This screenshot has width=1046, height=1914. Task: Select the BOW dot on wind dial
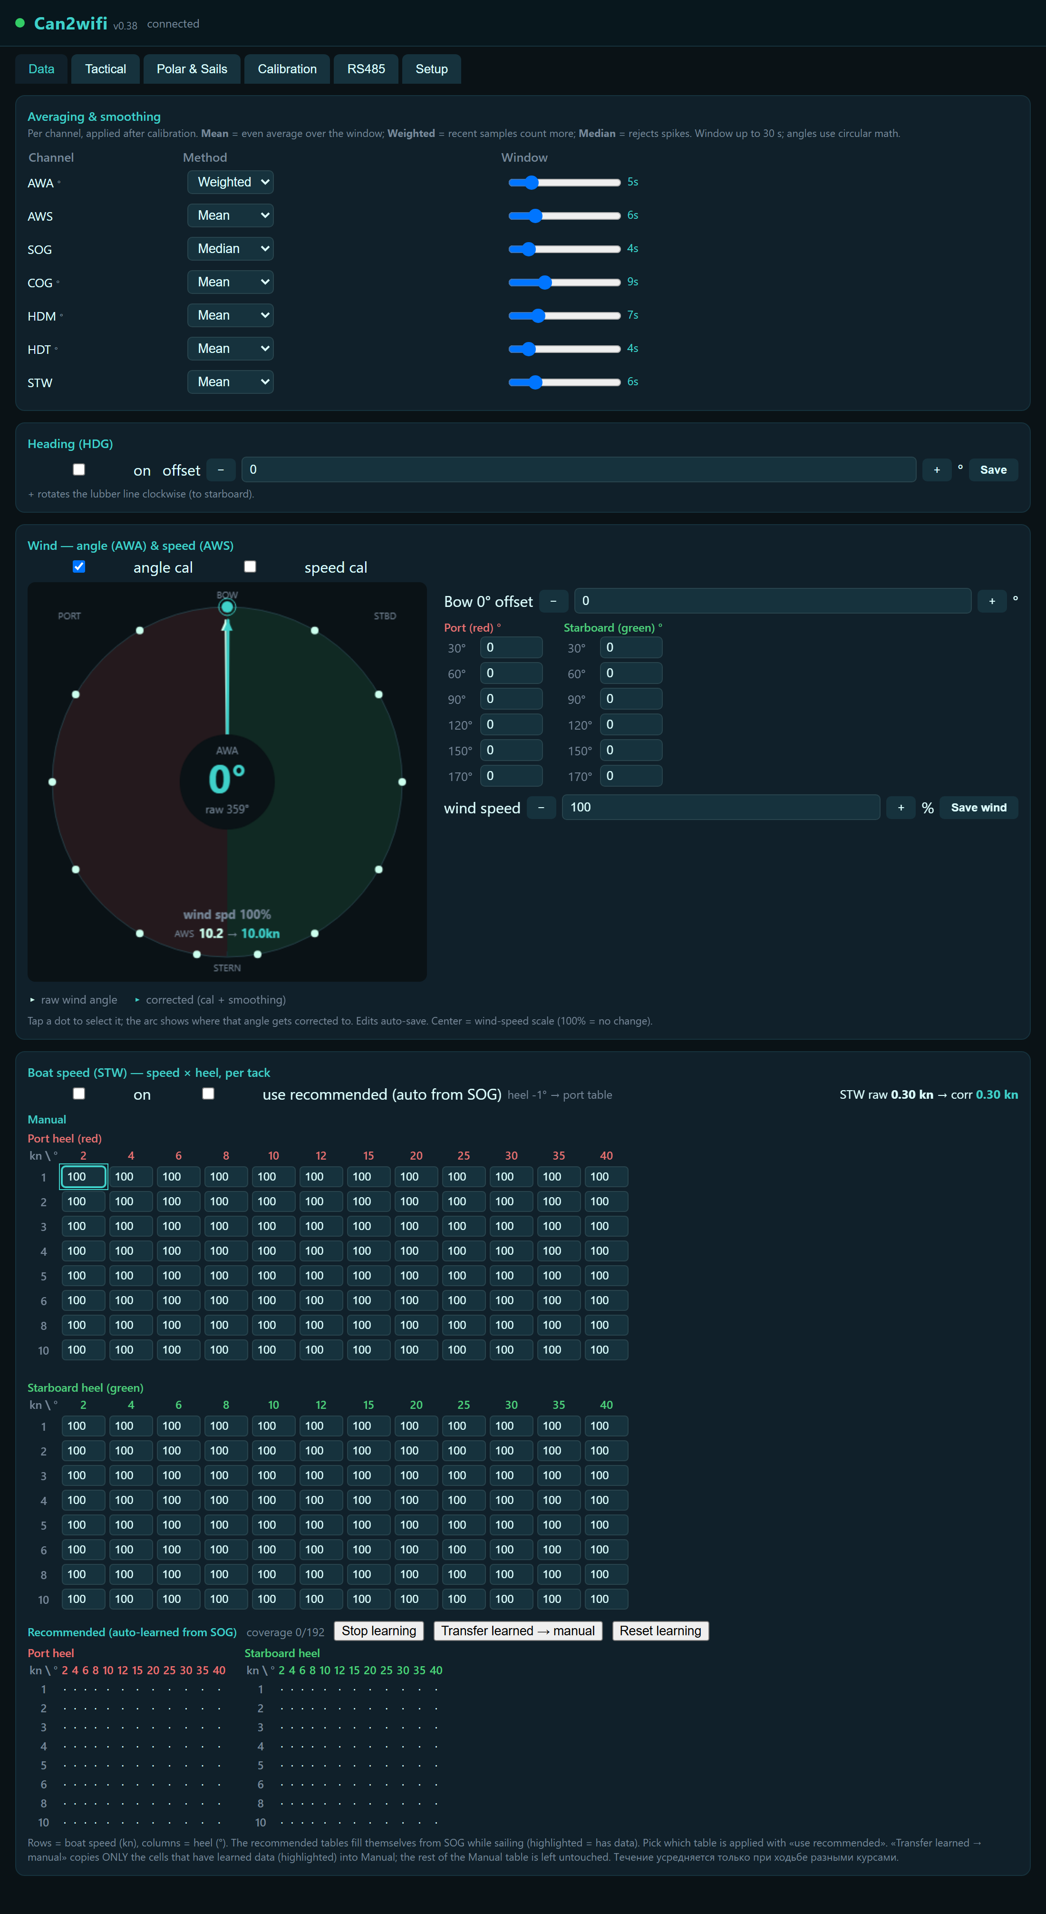point(227,607)
